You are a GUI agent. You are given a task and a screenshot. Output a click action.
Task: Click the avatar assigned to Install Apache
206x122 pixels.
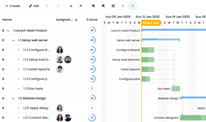coord(60,69)
